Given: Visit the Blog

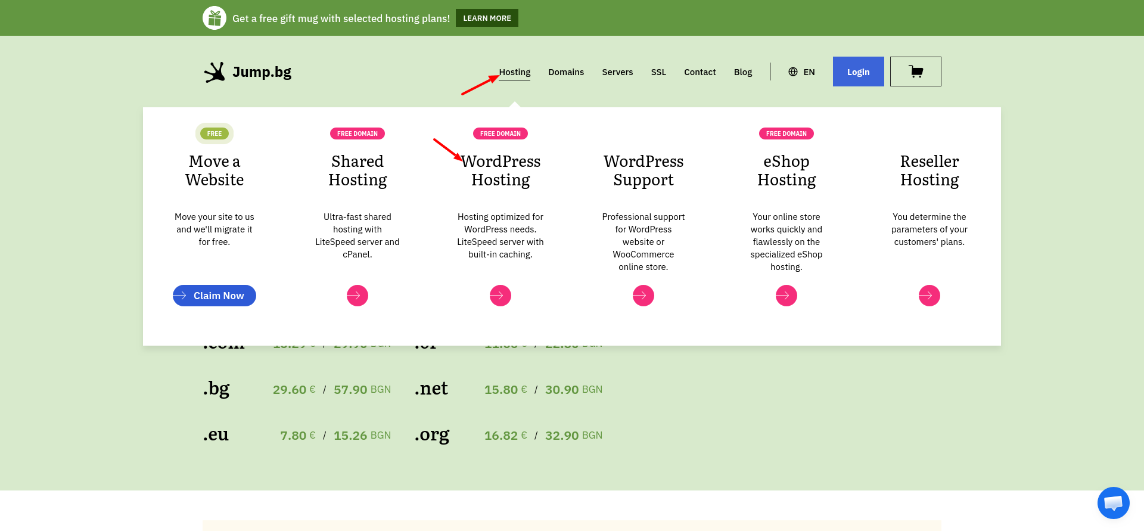Looking at the screenshot, I should [x=743, y=72].
